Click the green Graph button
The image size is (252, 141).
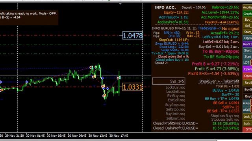[247, 14]
